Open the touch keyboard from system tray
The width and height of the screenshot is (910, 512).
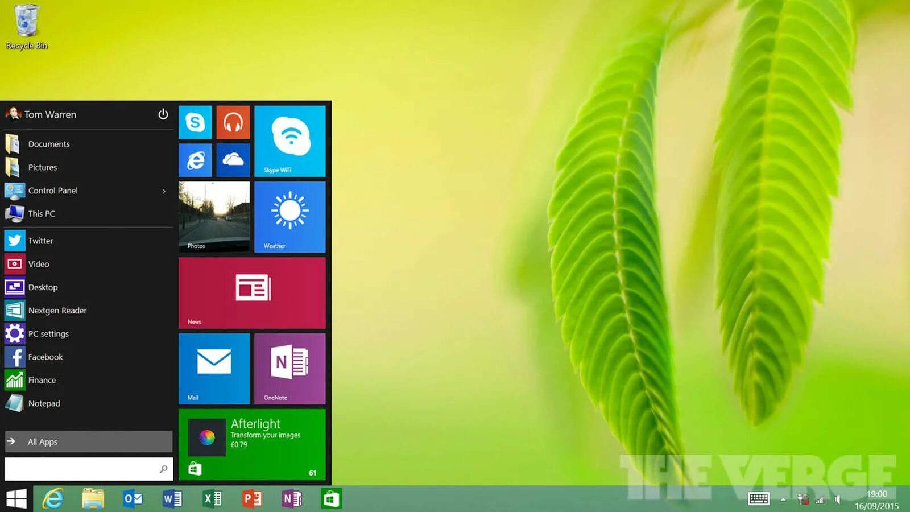point(759,499)
